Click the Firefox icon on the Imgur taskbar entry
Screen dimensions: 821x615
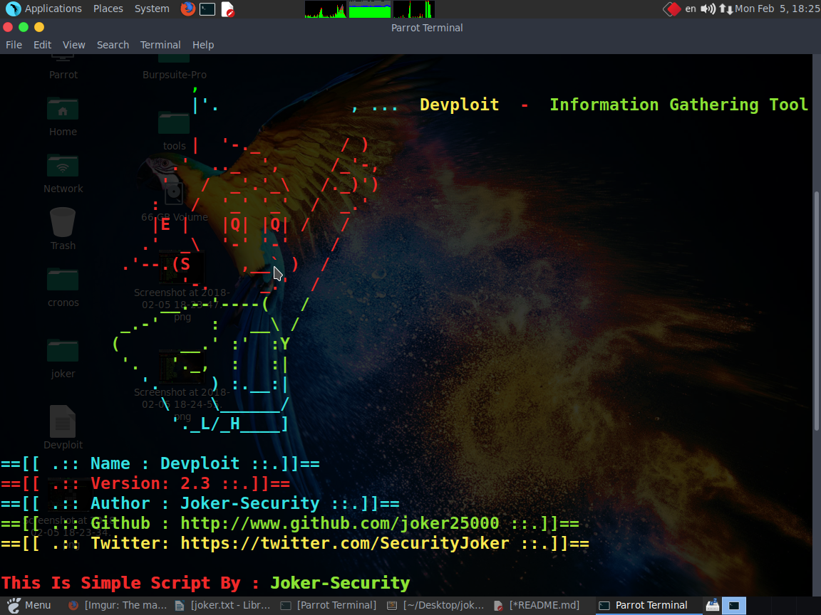(x=73, y=606)
